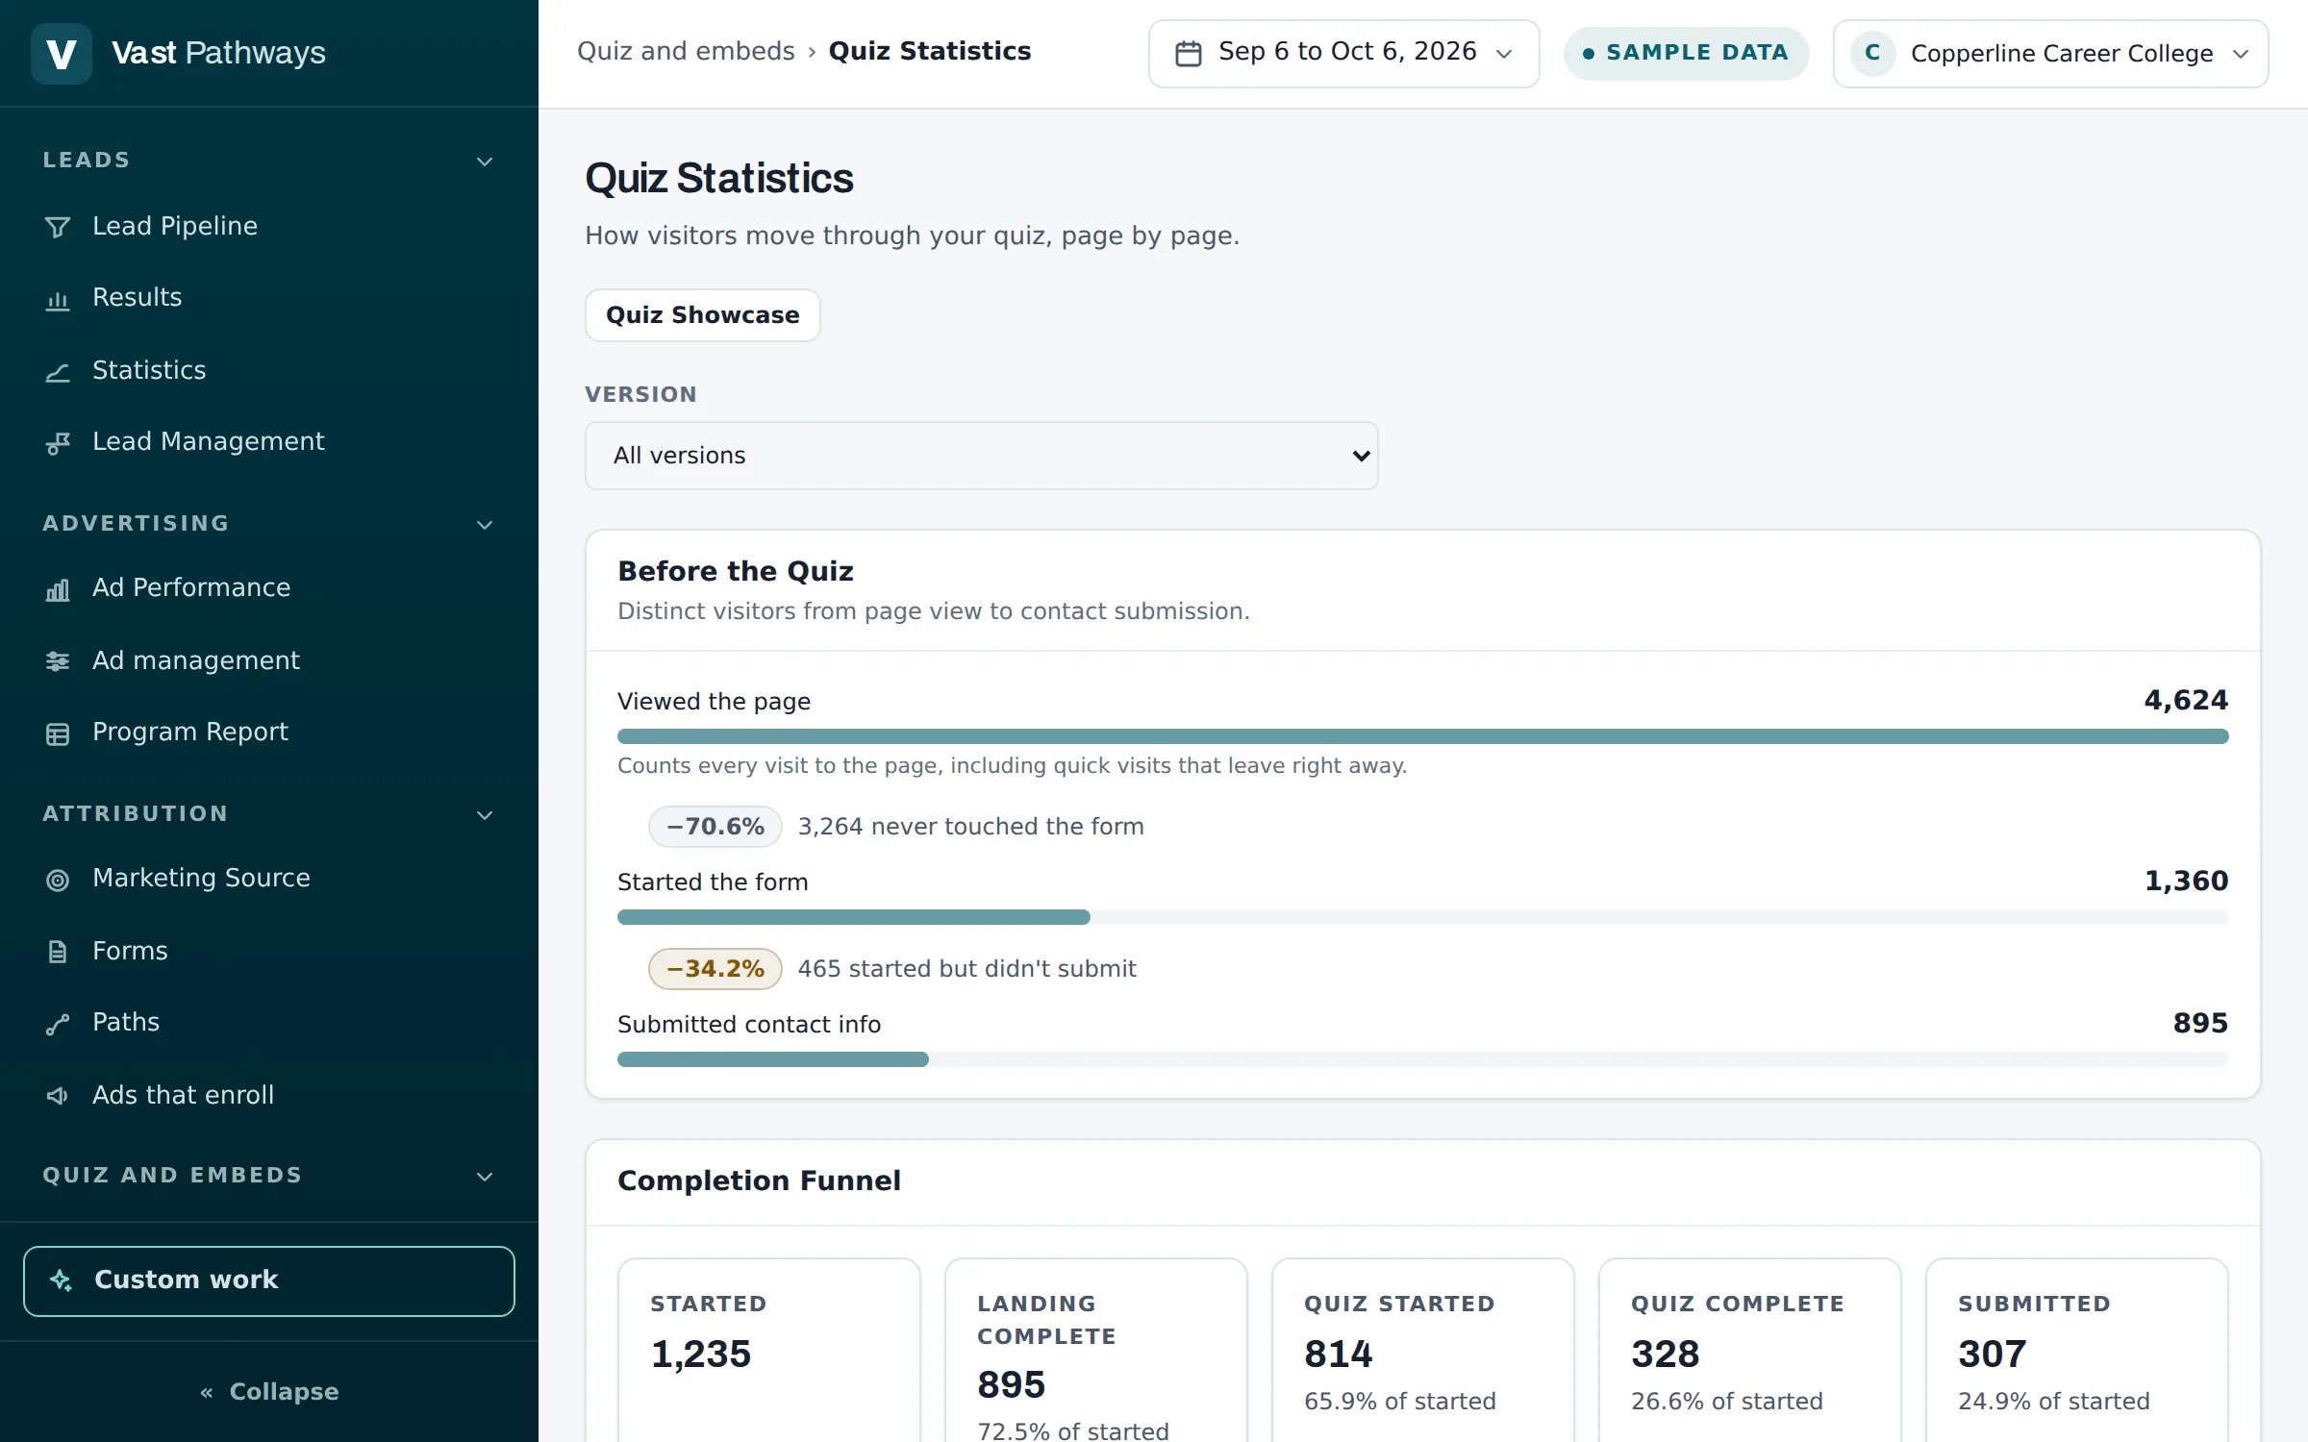
Task: Open the Sep 6 to Oct 6 date range dropdown
Action: pos(1343,54)
